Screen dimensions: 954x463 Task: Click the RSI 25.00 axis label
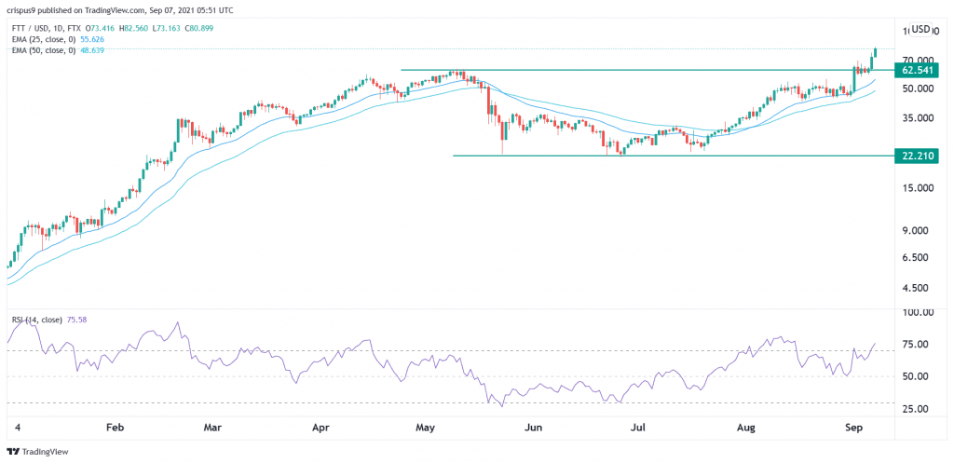[917, 409]
